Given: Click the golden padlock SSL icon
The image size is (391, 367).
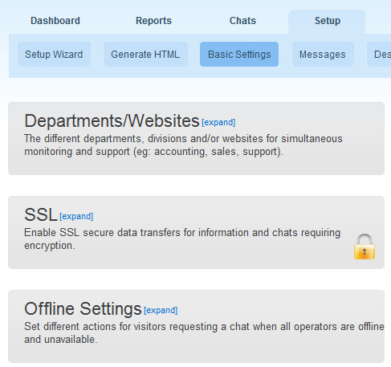Looking at the screenshot, I should tap(365, 247).
